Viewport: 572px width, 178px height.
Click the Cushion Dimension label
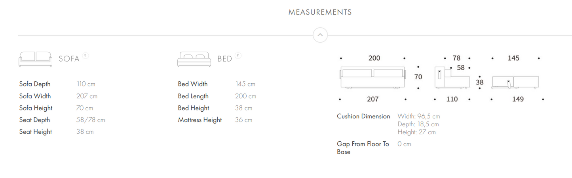(363, 116)
